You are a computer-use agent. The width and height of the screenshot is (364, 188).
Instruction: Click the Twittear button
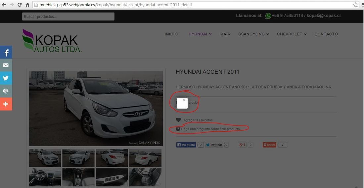pyautogui.click(x=214, y=145)
